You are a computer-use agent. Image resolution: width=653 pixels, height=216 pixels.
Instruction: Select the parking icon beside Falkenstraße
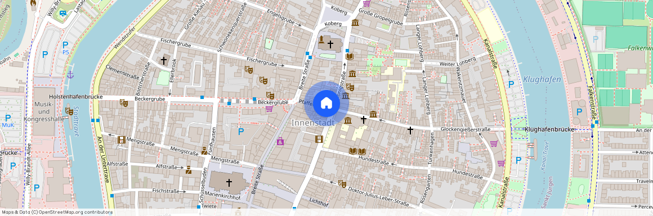[x=579, y=112]
